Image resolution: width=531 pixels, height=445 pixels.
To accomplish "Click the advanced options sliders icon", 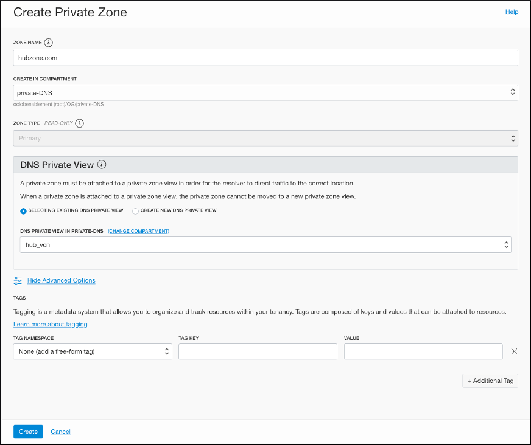I will pyautogui.click(x=18, y=280).
